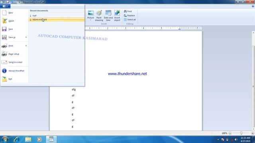The width and height of the screenshot is (255, 143).
Task: Open Windows Explorer folder on taskbar
Action: (x=28, y=139)
